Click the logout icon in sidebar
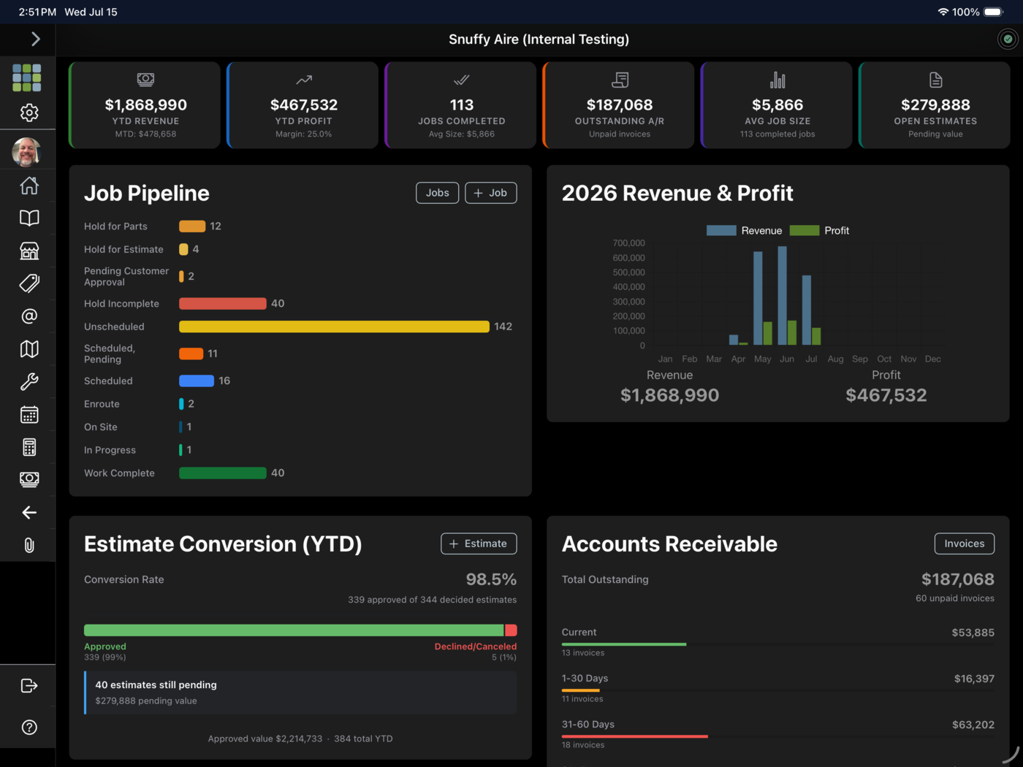Image resolution: width=1023 pixels, height=767 pixels. coord(29,685)
